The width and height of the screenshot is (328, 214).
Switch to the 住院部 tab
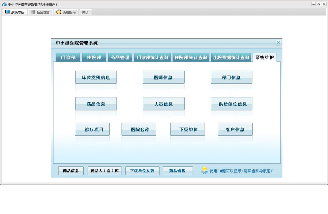click(x=94, y=57)
